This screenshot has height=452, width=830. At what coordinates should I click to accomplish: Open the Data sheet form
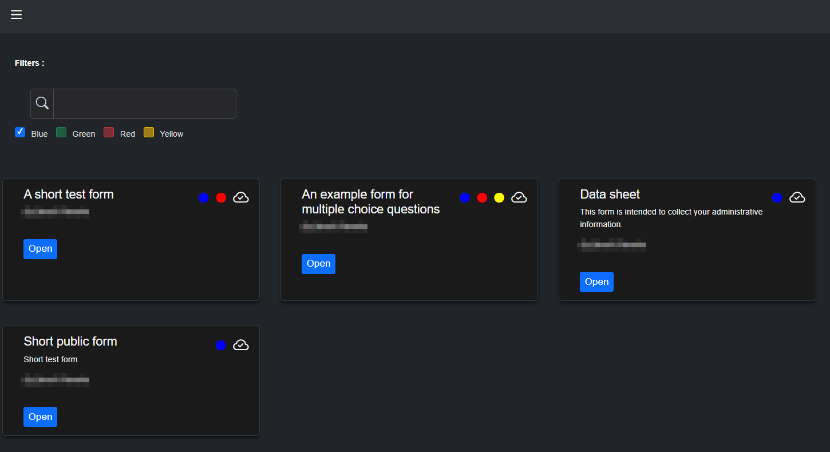click(596, 281)
